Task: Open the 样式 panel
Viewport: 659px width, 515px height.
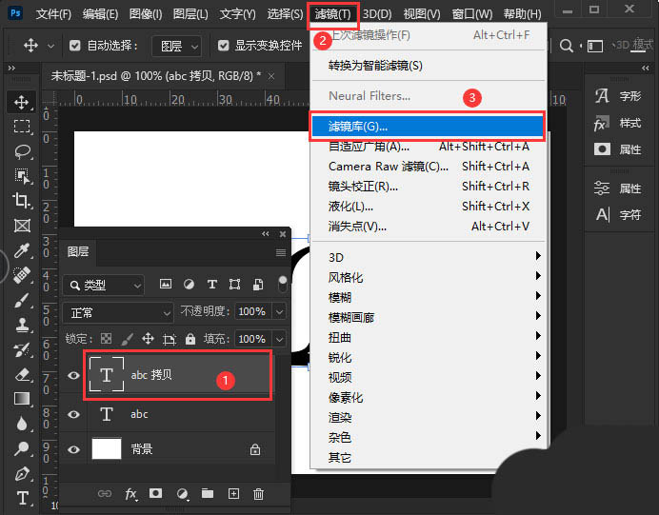Action: [618, 123]
